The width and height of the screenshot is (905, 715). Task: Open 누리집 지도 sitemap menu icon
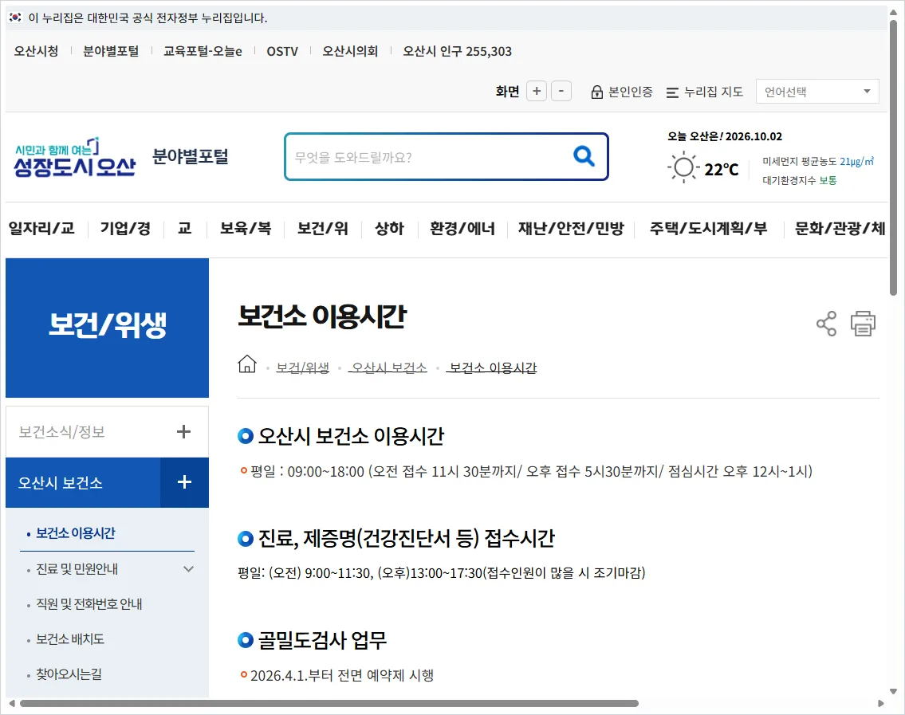(672, 92)
